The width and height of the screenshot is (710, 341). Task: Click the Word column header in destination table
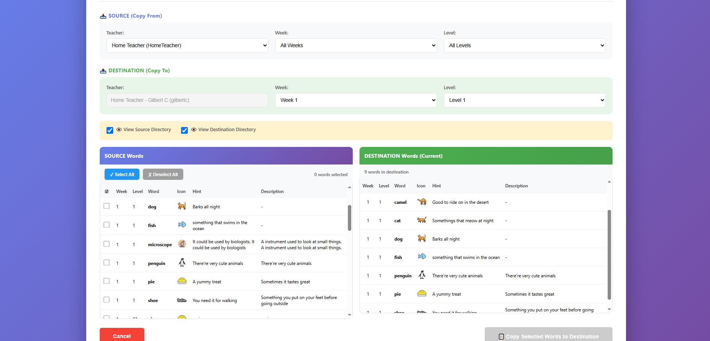(x=400, y=186)
